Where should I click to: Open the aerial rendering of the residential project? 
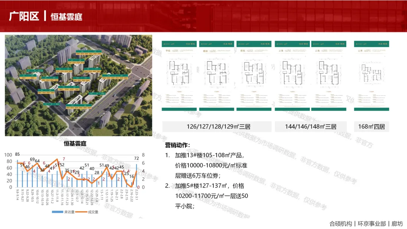pyautogui.click(x=78, y=85)
